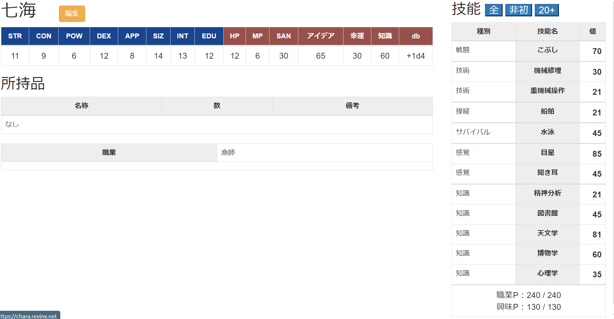Click the STR stat column header

(x=15, y=36)
